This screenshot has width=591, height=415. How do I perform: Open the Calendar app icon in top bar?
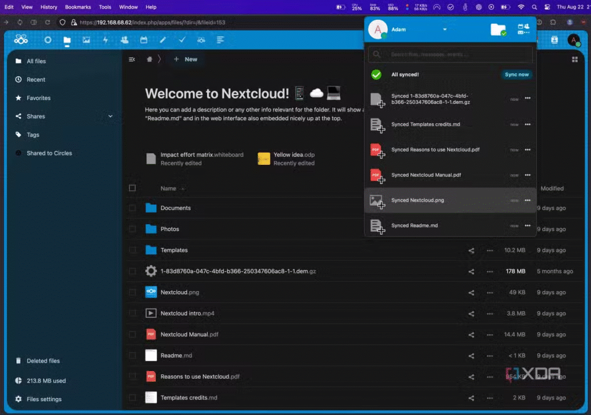[144, 40]
